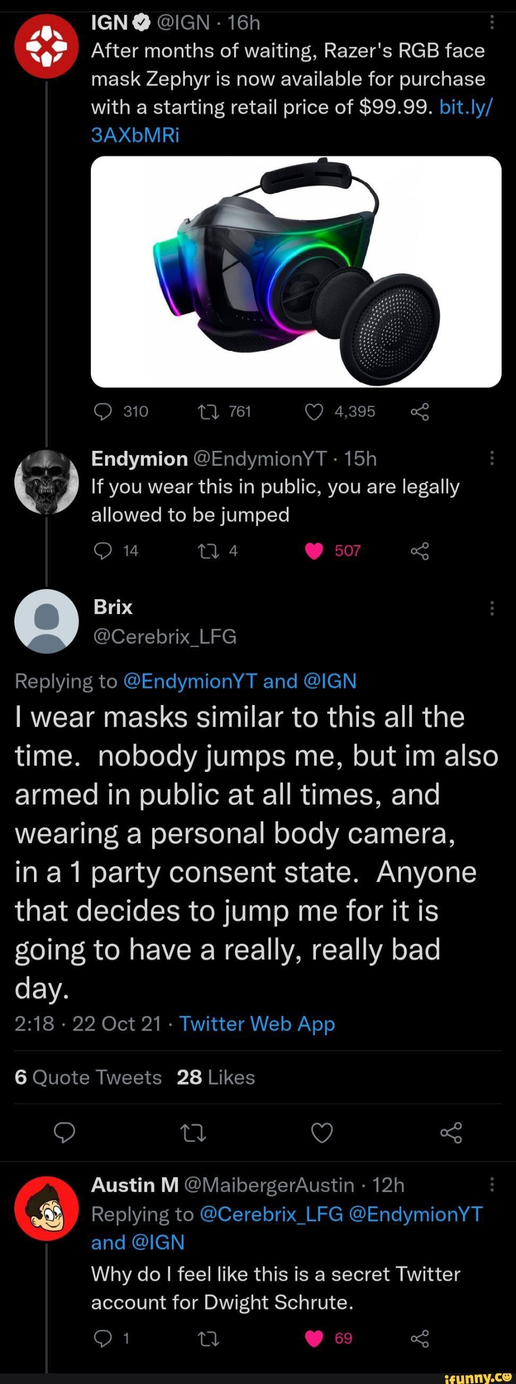Retweet Brix's main tweet

[193, 1133]
